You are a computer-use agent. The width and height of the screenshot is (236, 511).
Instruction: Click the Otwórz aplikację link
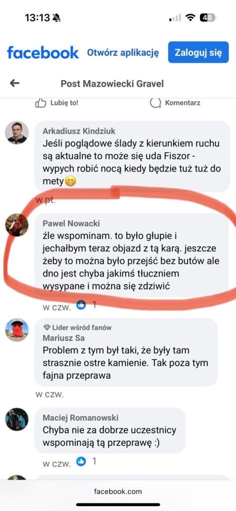(x=123, y=52)
